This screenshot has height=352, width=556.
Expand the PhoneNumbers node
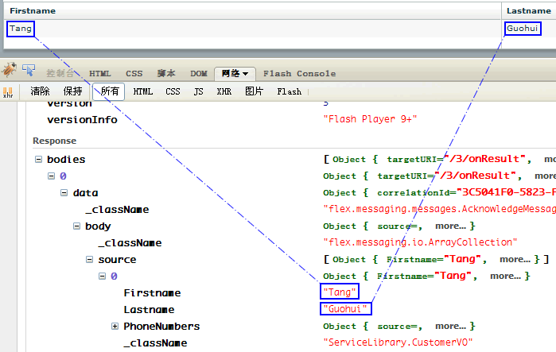click(x=115, y=327)
